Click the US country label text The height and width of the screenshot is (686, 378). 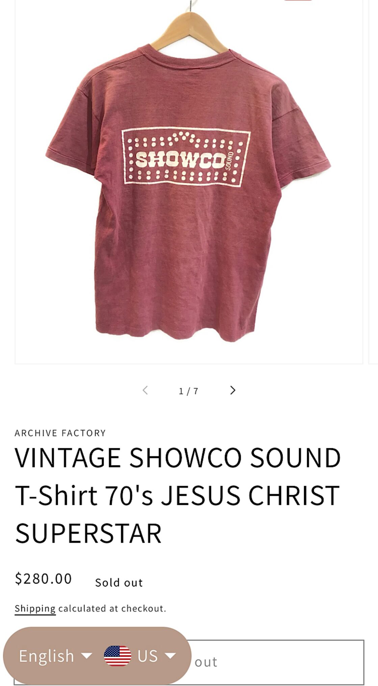[147, 656]
